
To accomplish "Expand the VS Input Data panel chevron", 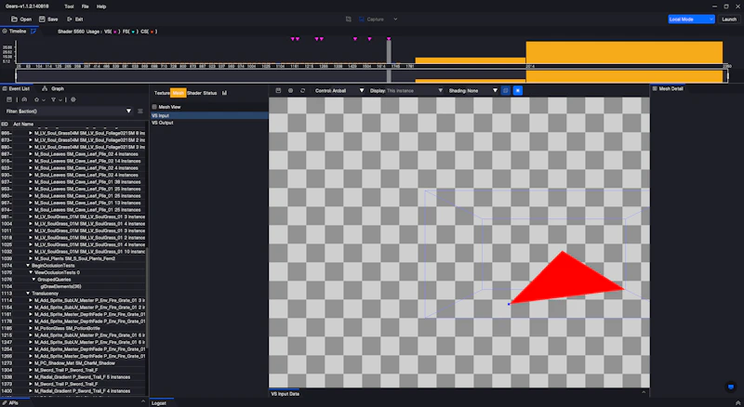I will [644, 392].
